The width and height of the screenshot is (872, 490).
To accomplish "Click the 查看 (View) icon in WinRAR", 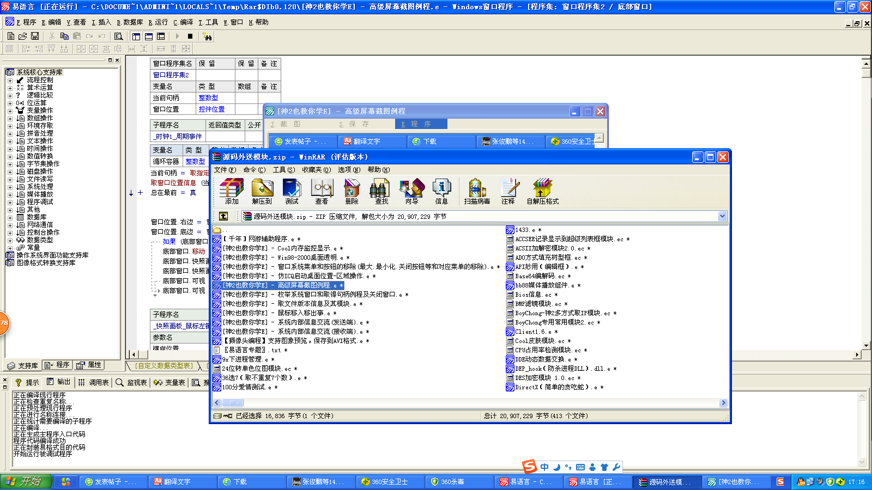I will (322, 192).
